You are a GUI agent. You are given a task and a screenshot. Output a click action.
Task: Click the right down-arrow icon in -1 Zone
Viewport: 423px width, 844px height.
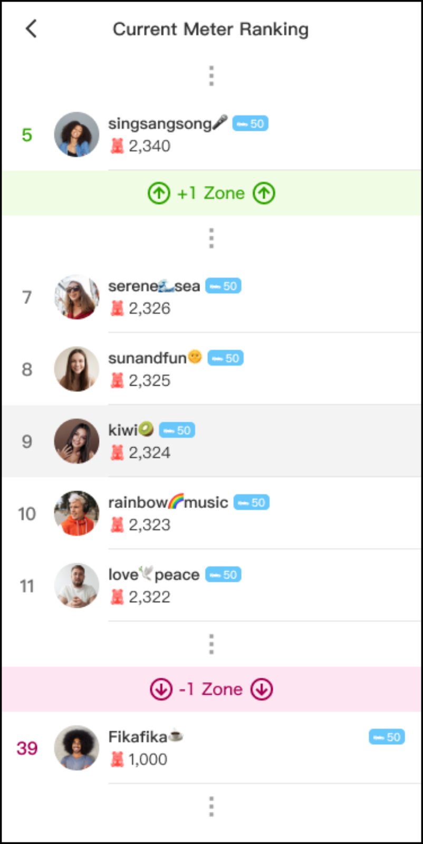pos(262,689)
